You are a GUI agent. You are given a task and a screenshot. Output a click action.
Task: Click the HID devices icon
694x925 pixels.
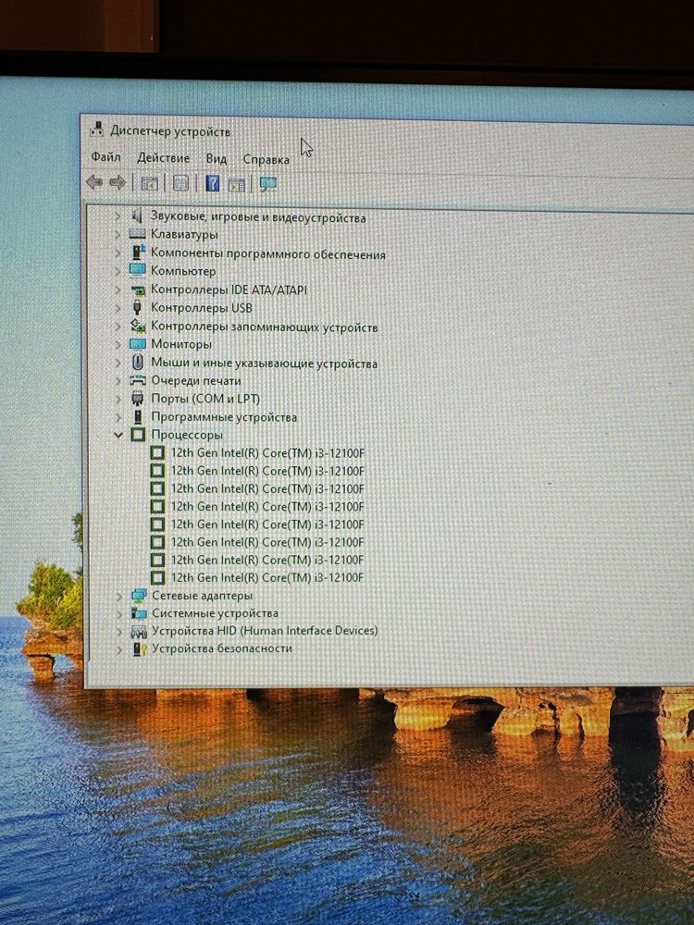[x=140, y=632]
